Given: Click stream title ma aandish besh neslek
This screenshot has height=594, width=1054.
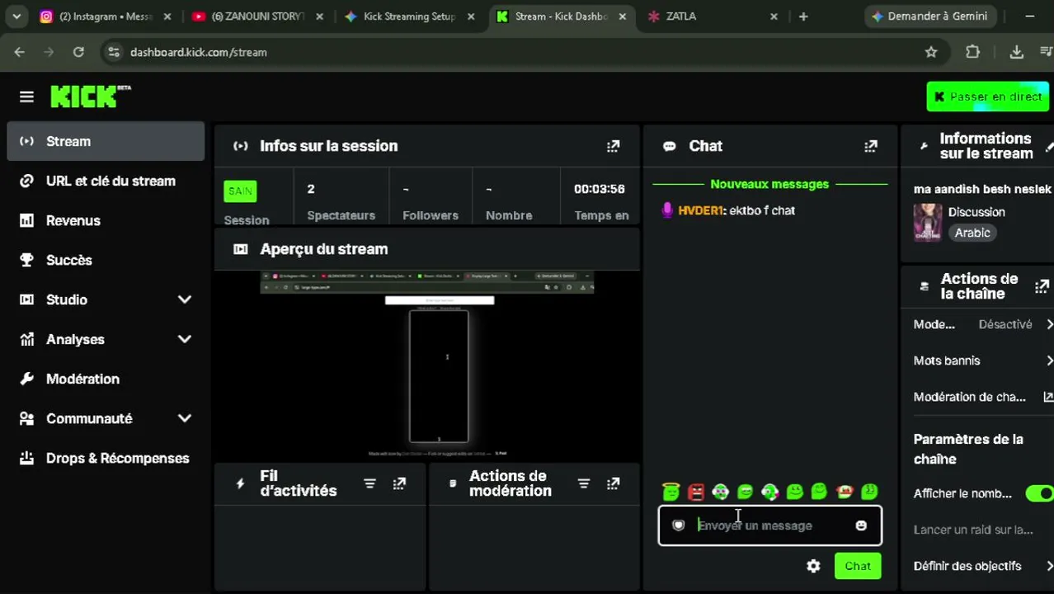Looking at the screenshot, I should coord(982,189).
